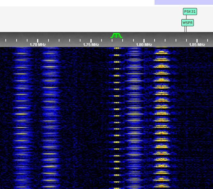Tune to 1.75 MHz on frequency scale
The width and height of the screenshot is (213, 189).
[x=91, y=45]
